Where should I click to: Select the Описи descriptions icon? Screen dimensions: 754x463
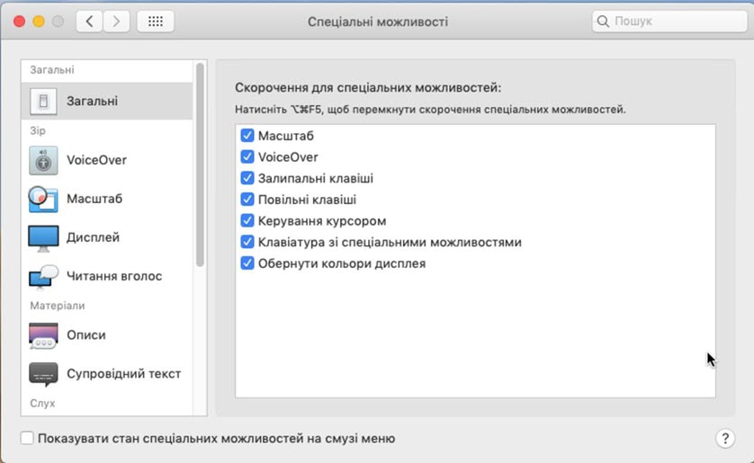43,335
